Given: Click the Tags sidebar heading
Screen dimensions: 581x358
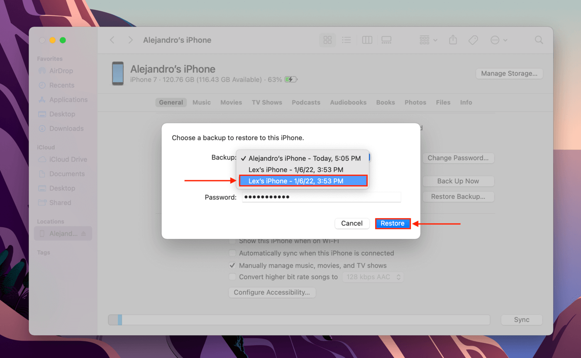Looking at the screenshot, I should click(43, 253).
